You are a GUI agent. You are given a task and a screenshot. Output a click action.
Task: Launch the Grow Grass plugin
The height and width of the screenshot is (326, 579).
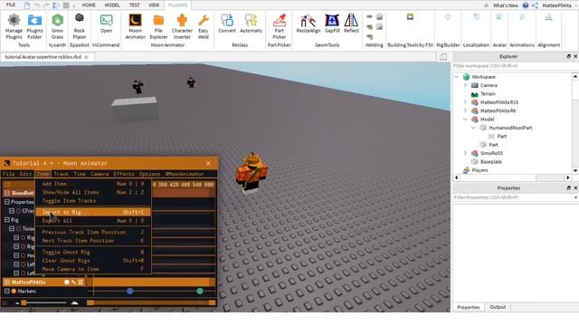point(57,26)
